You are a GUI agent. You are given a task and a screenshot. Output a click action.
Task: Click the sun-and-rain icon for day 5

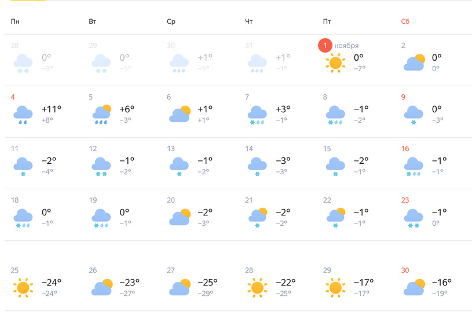point(101,115)
